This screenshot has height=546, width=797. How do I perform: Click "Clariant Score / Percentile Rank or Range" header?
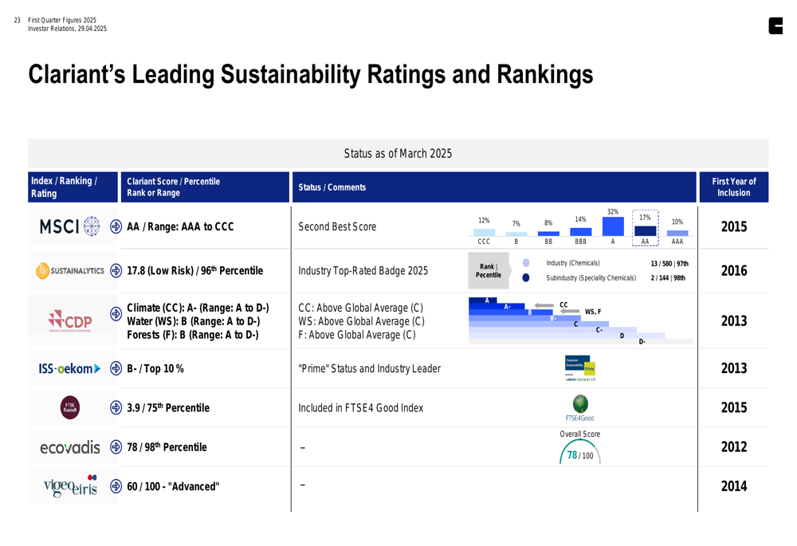[205, 187]
